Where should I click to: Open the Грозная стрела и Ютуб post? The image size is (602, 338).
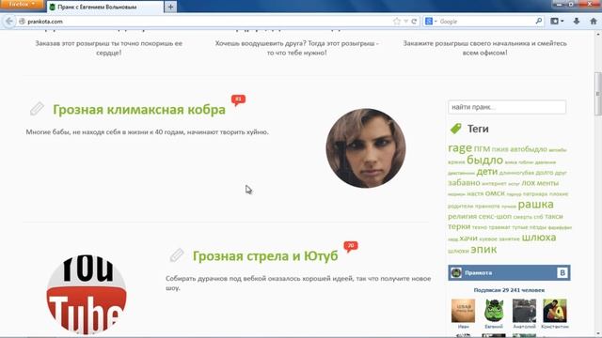click(265, 256)
